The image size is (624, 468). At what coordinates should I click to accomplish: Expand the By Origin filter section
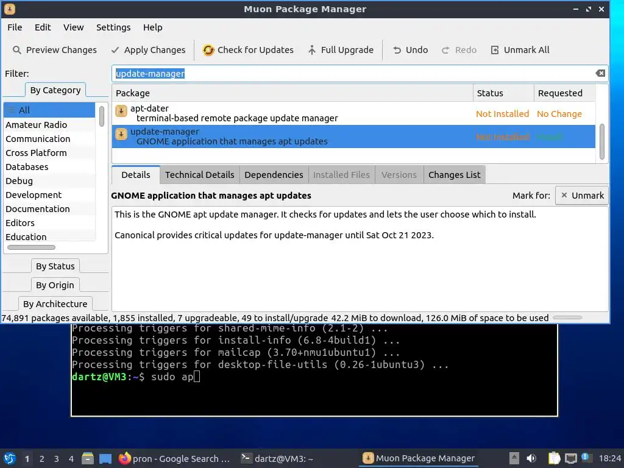click(55, 285)
